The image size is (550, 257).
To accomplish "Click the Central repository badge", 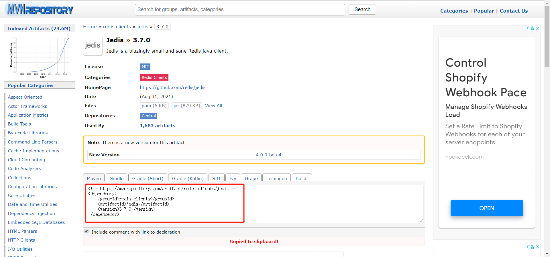I will coord(149,116).
